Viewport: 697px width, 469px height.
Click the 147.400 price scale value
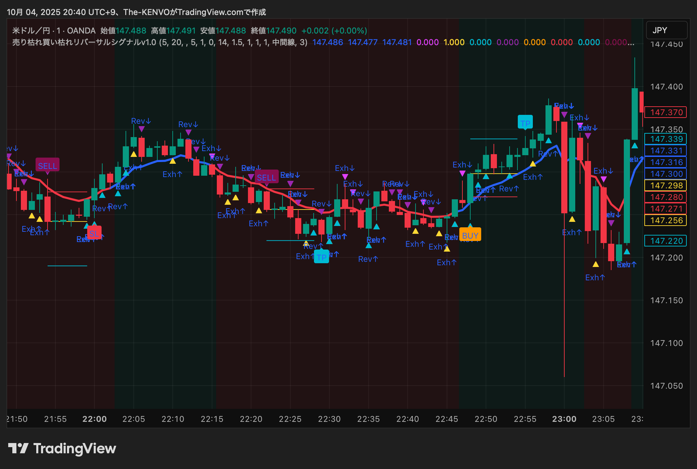pos(666,87)
